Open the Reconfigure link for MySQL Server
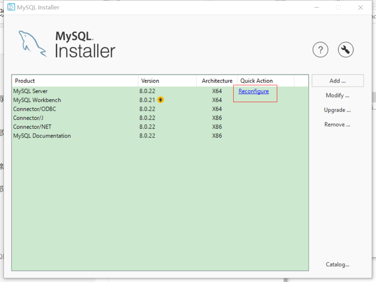376x282 pixels. click(253, 91)
